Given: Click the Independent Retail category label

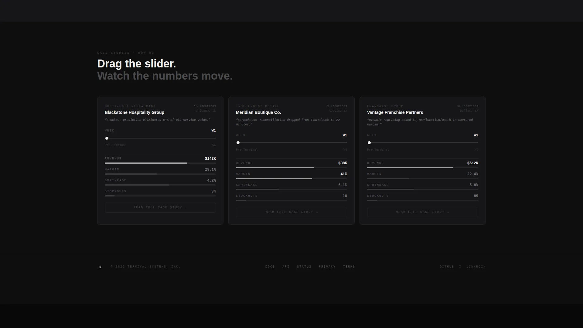Looking at the screenshot, I should coord(257,106).
